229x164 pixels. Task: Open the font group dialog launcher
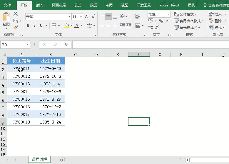coord(95,35)
